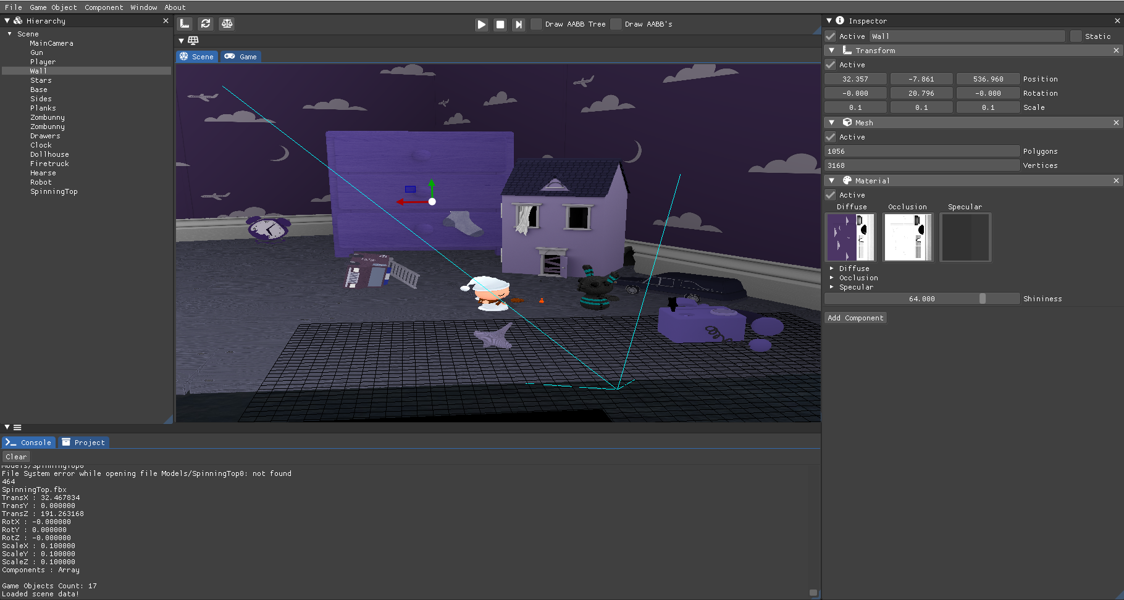Collapse the Transform component section
The image size is (1124, 600).
[x=831, y=51]
